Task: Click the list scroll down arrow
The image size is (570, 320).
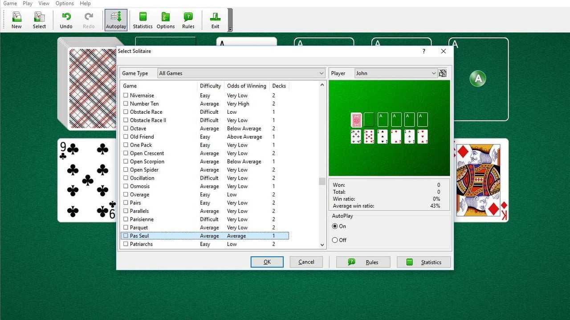Action: (x=322, y=245)
